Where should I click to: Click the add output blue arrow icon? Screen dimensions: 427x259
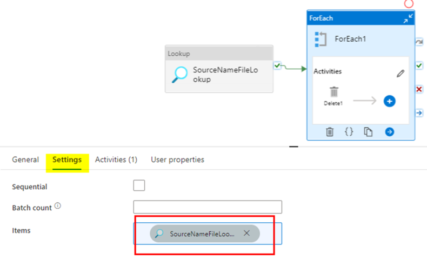[389, 132]
